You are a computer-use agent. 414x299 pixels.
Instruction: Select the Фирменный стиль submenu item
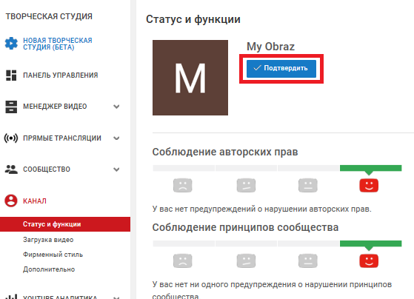click(53, 255)
